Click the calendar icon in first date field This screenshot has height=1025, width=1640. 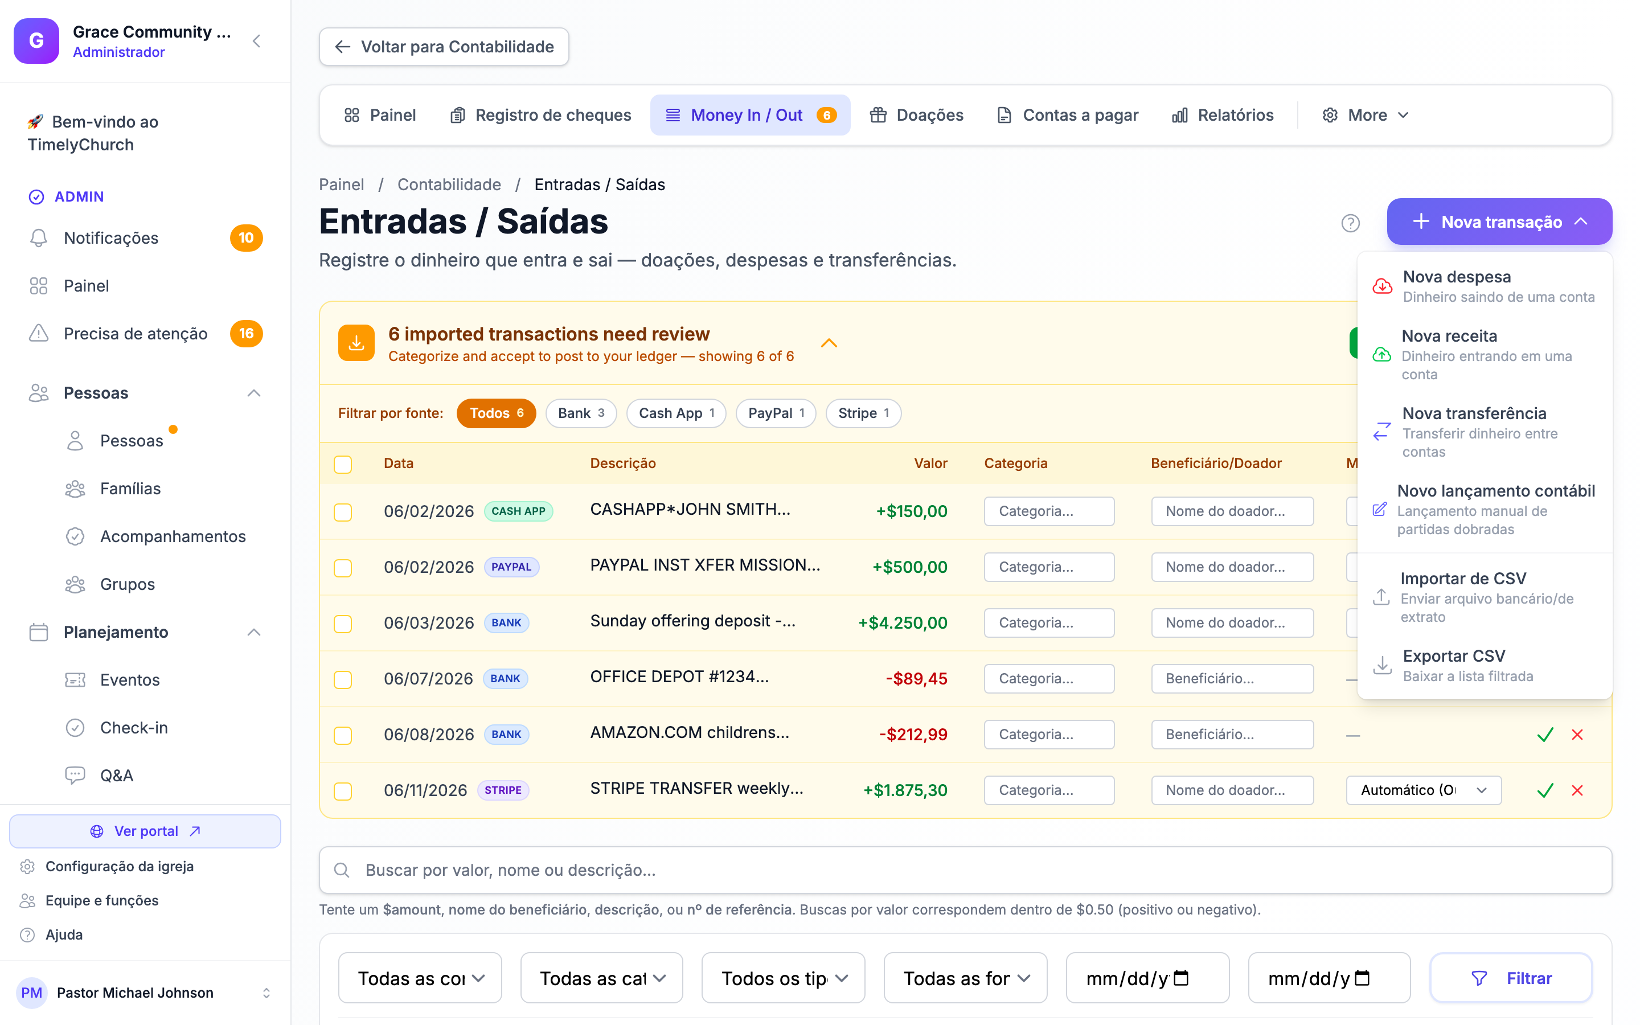(x=1181, y=978)
